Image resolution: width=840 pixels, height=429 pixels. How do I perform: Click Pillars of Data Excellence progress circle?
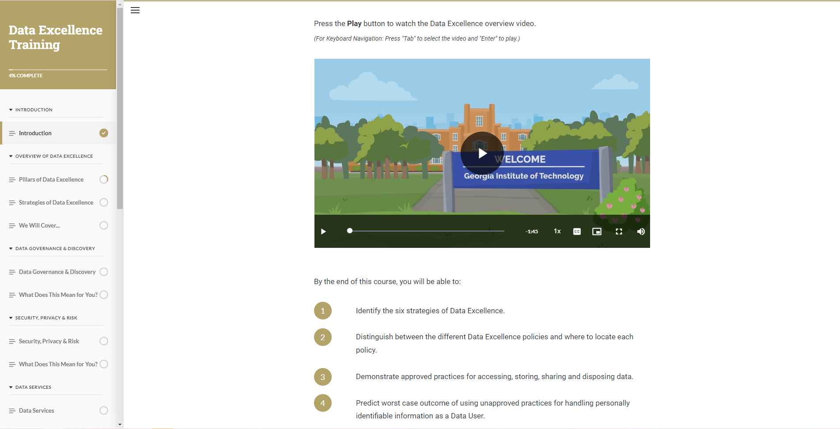click(x=104, y=179)
